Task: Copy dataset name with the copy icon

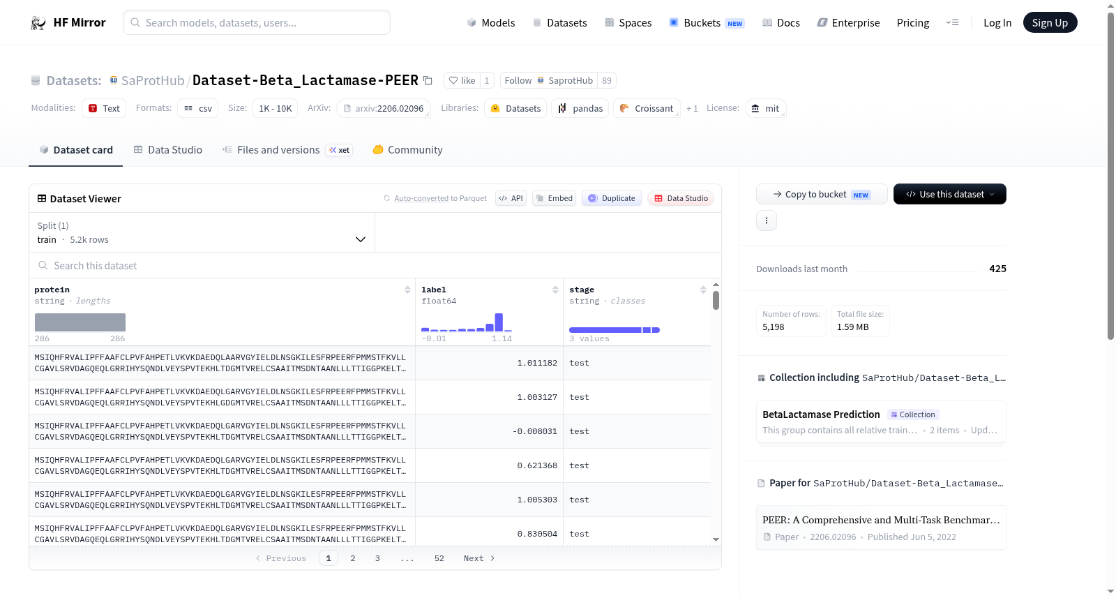Action: [x=428, y=81]
